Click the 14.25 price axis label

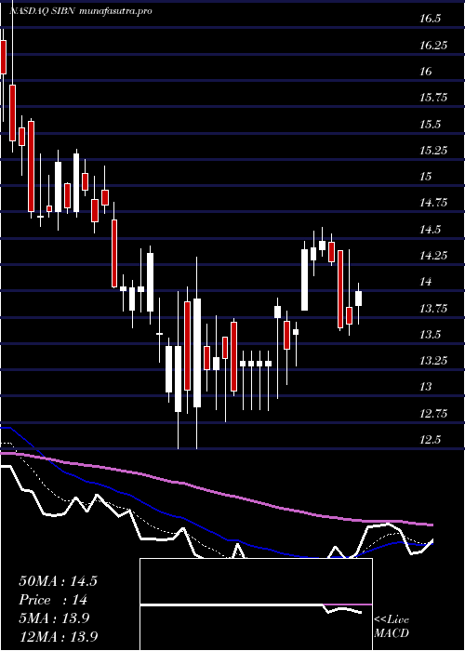coord(433,256)
